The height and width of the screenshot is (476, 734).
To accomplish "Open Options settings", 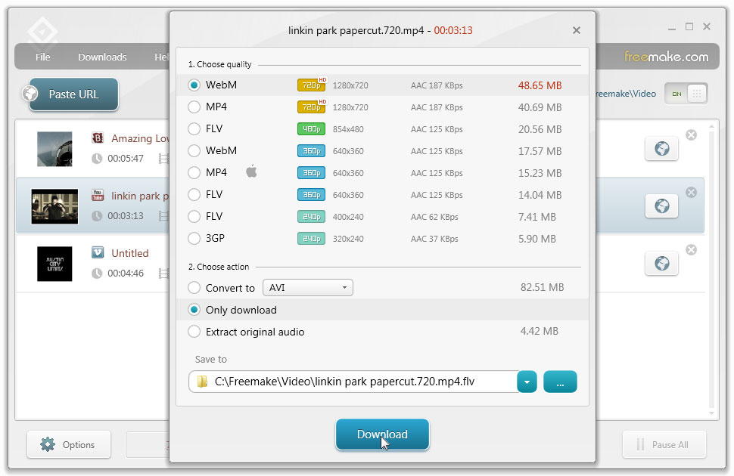I will 69,445.
